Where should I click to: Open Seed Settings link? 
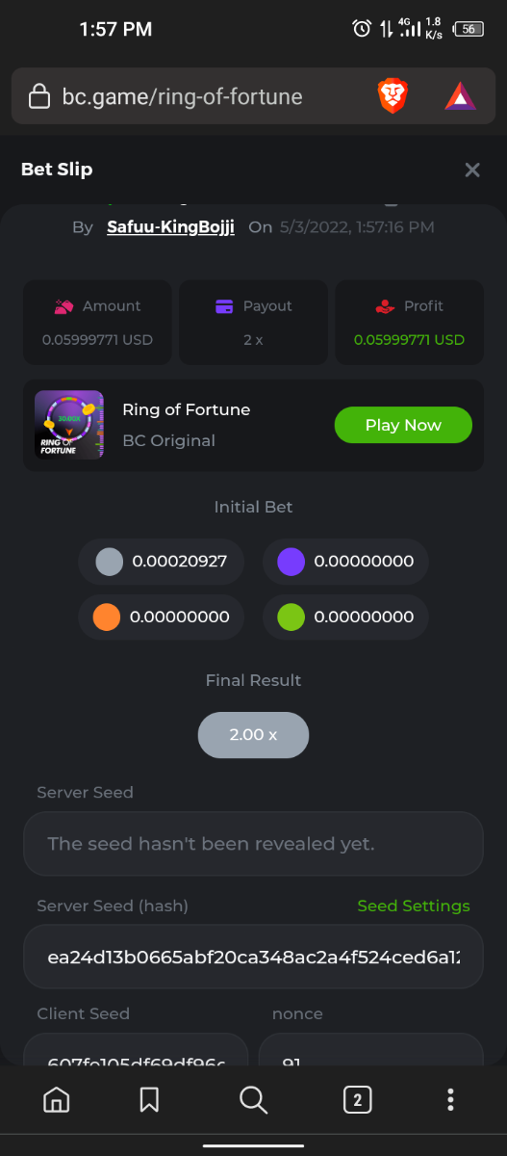pos(414,906)
